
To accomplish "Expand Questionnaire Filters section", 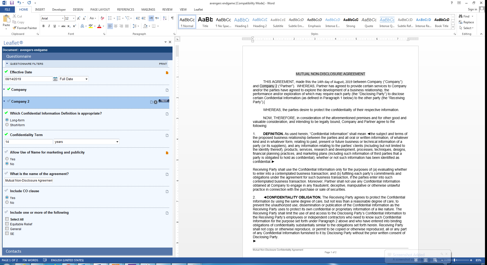I will pyautogui.click(x=7, y=63).
